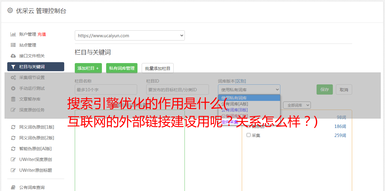Click the edit icon for UWriter深度原创

click(13, 159)
